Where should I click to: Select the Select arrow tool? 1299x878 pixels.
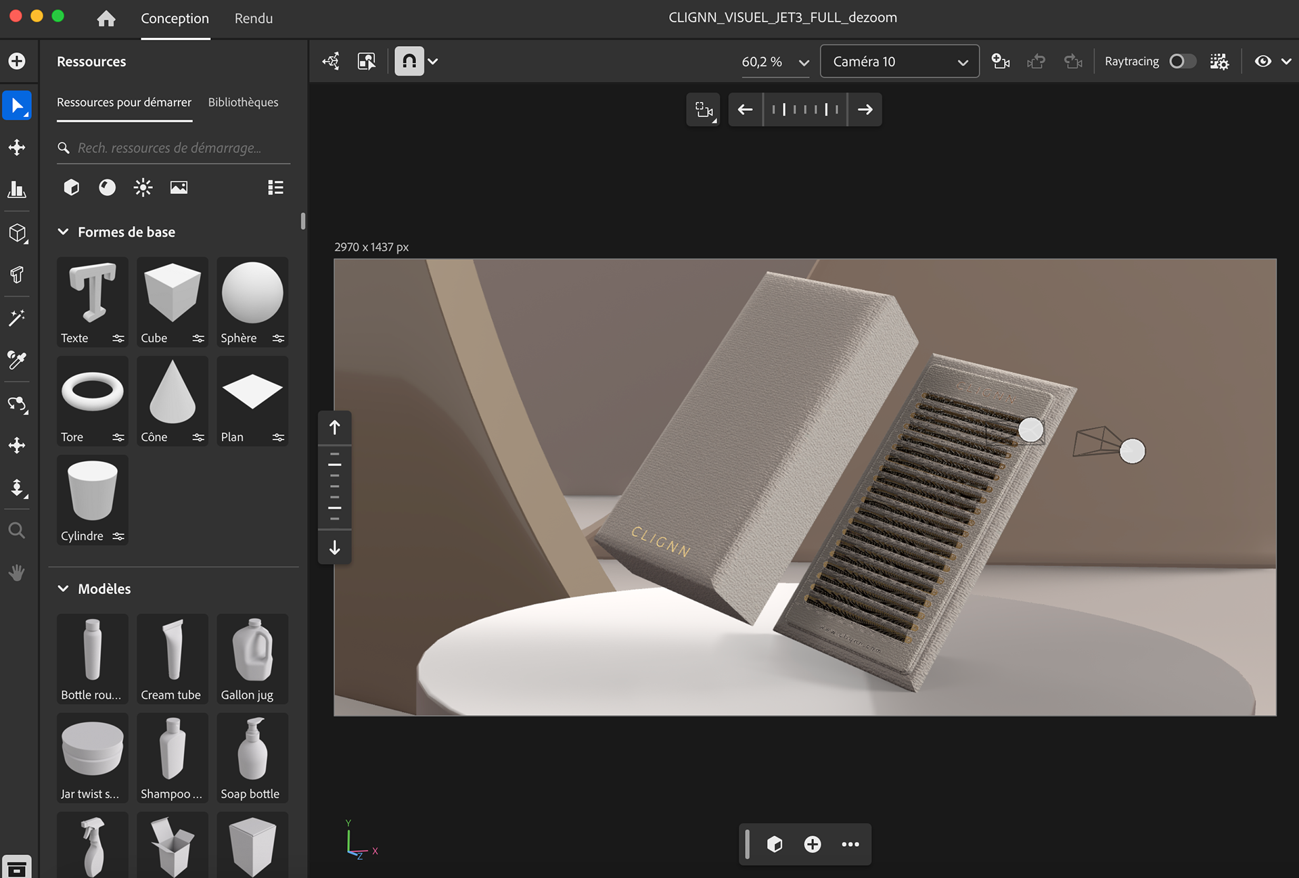coord(17,106)
